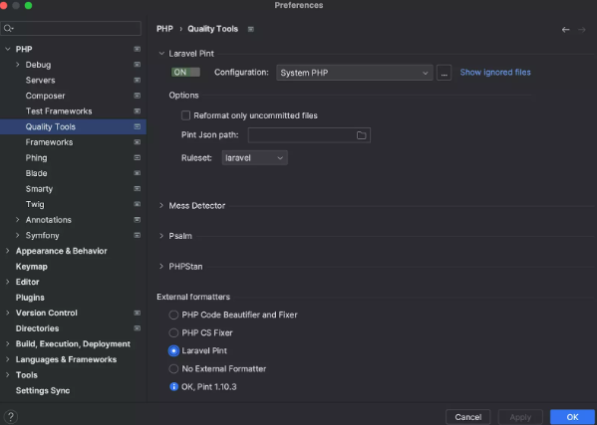Select PHP Code Beautifier and Fixer formatter
The height and width of the screenshot is (425, 597).
click(x=173, y=315)
